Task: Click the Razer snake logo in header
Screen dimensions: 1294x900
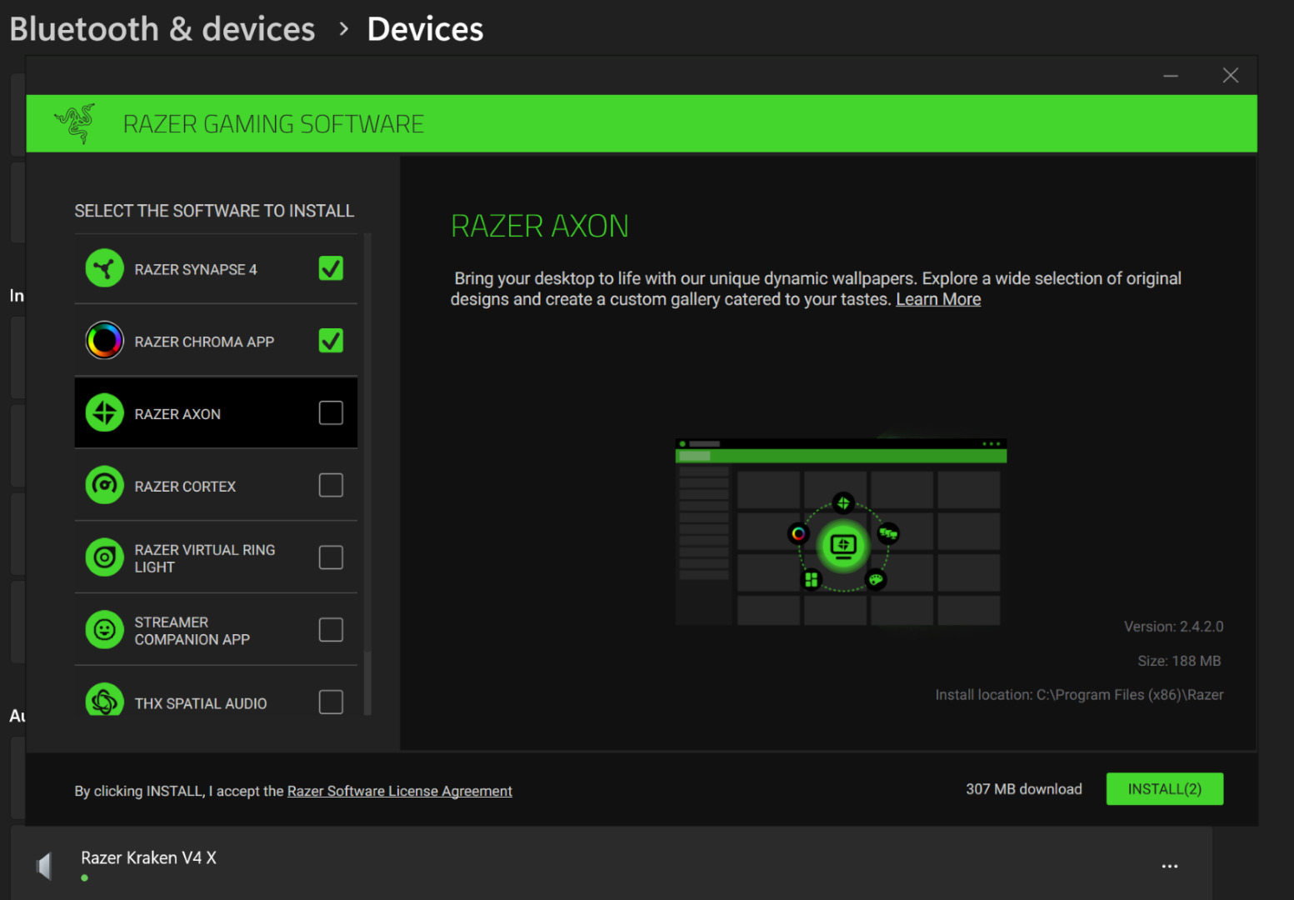Action: (76, 123)
